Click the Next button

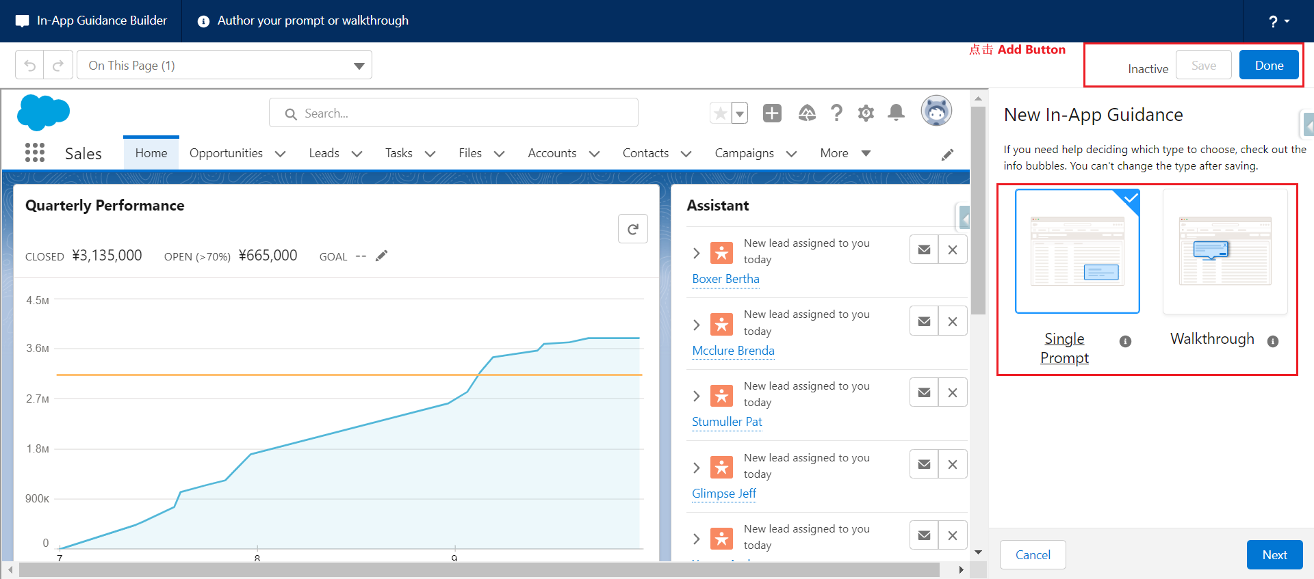(x=1274, y=554)
